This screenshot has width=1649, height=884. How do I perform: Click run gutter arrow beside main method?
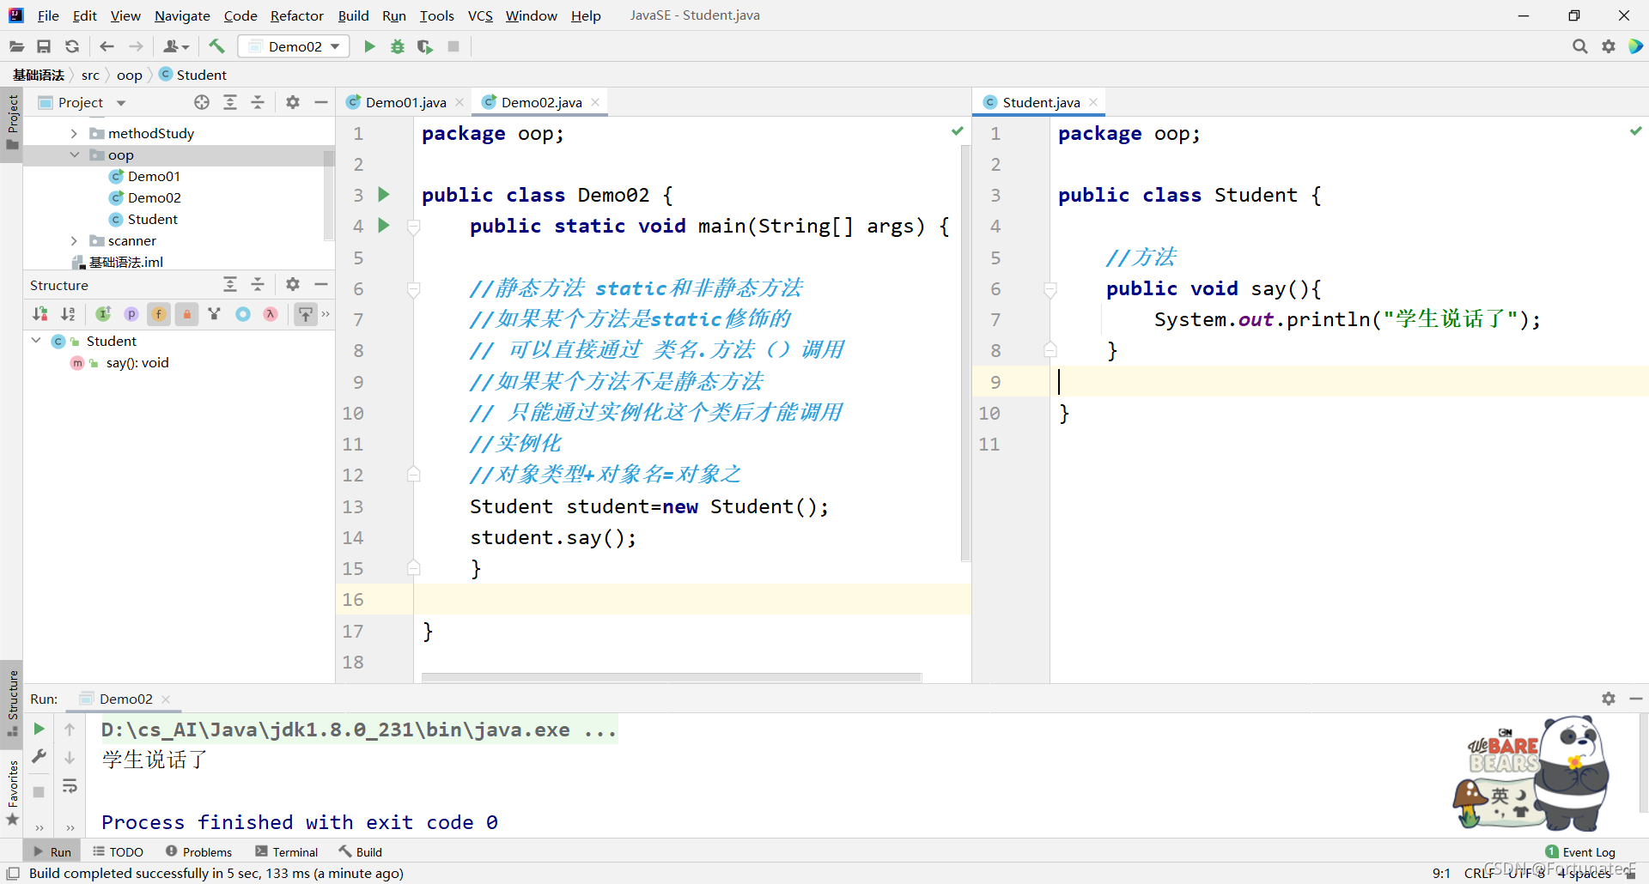384,226
